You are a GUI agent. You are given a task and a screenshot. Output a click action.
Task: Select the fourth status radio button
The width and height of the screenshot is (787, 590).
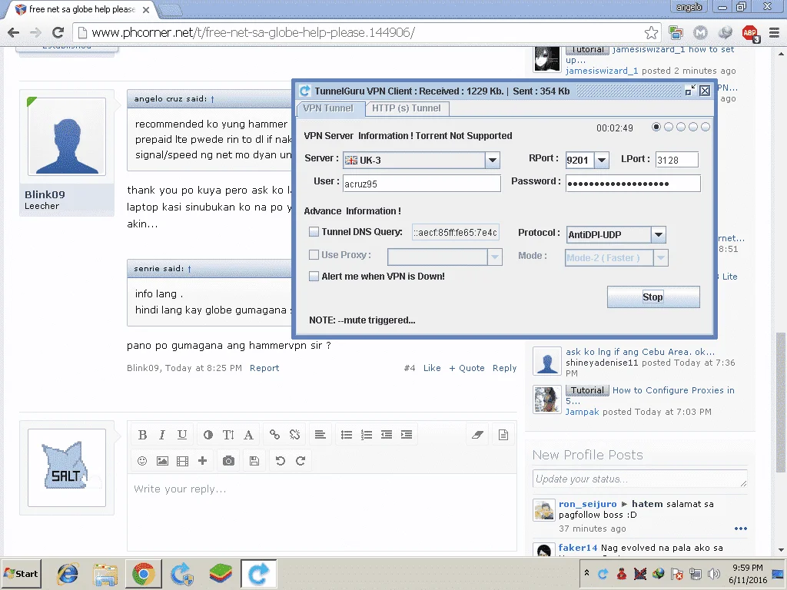tap(693, 127)
